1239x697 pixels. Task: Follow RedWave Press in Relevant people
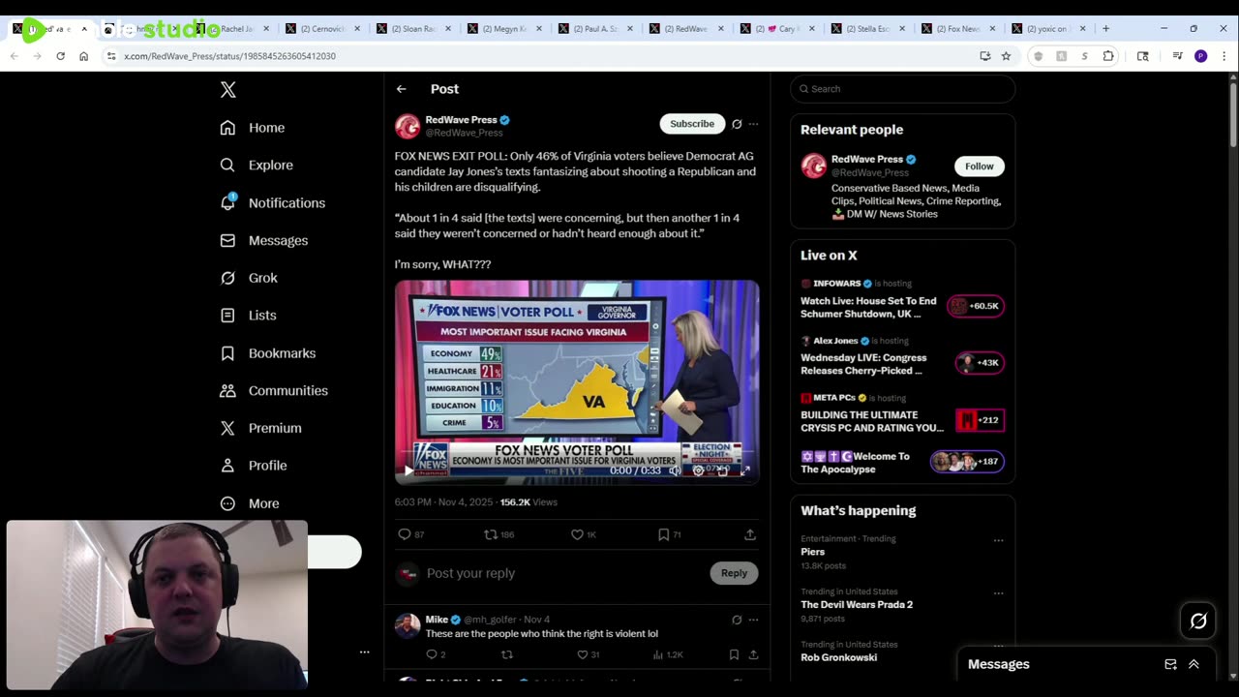[979, 167]
